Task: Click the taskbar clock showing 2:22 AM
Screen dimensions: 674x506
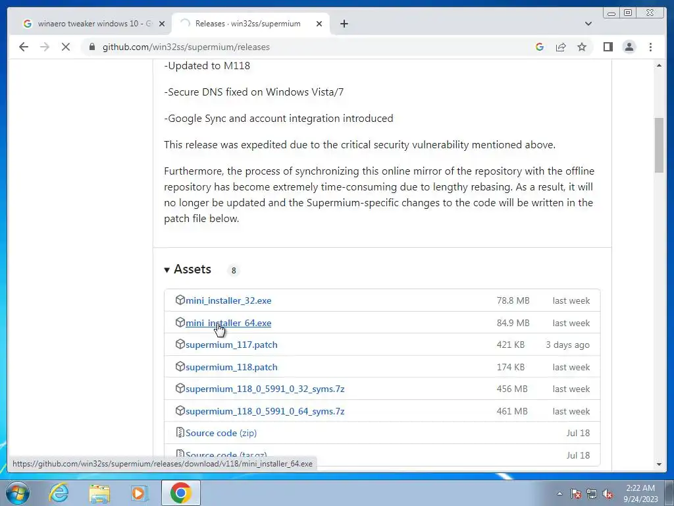Action: (640, 493)
